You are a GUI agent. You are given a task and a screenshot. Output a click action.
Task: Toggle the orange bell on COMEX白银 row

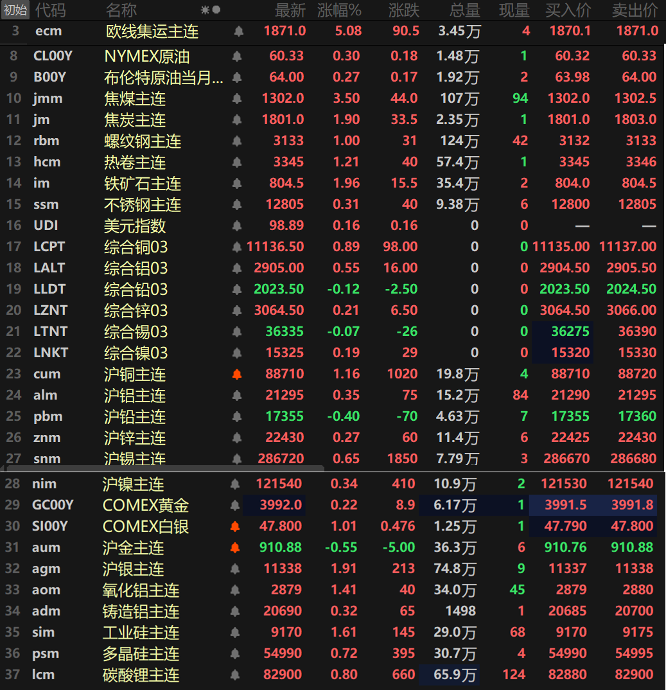235,527
